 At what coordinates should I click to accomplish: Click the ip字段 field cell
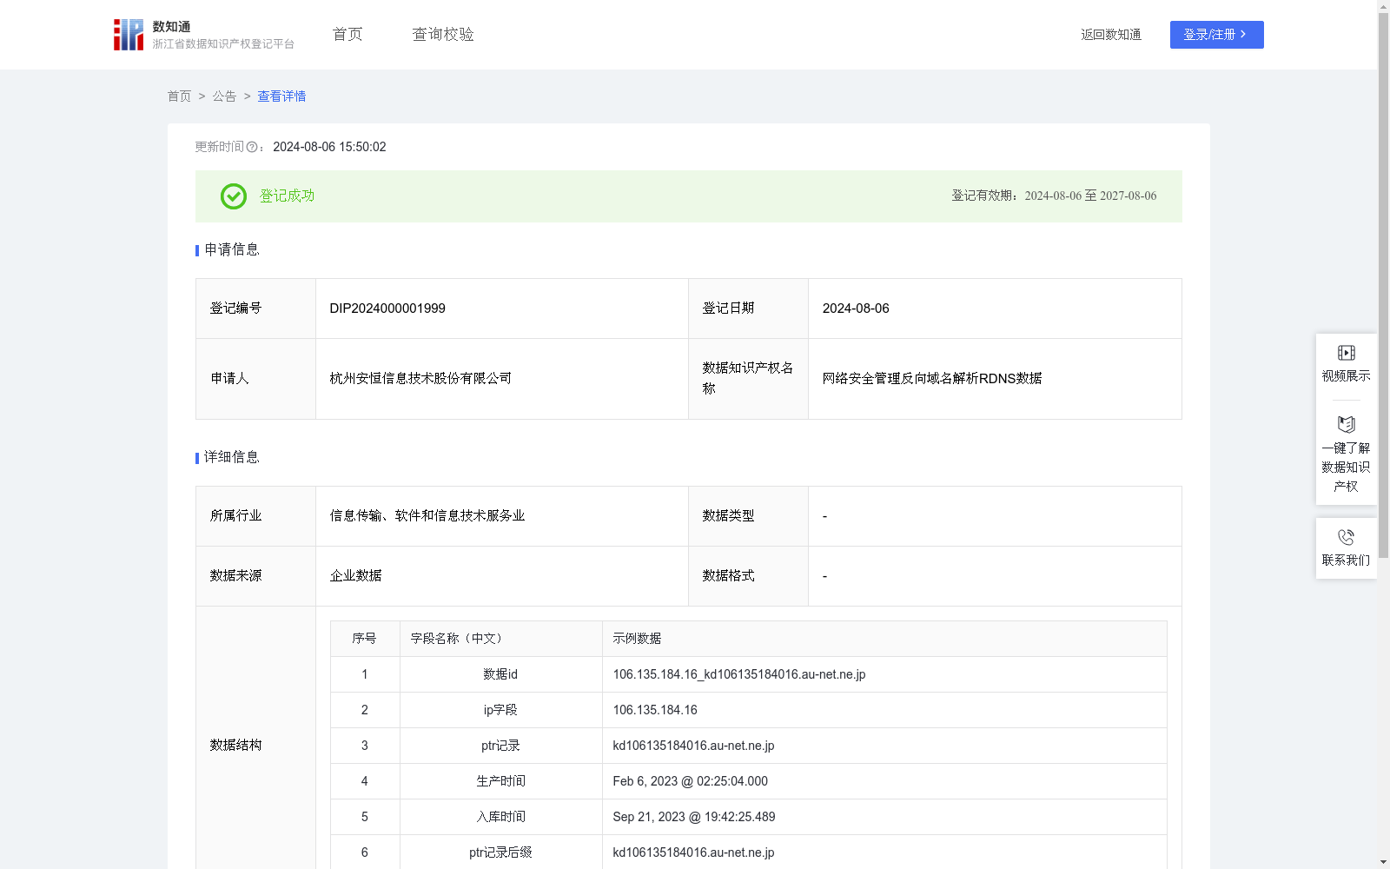click(x=500, y=710)
